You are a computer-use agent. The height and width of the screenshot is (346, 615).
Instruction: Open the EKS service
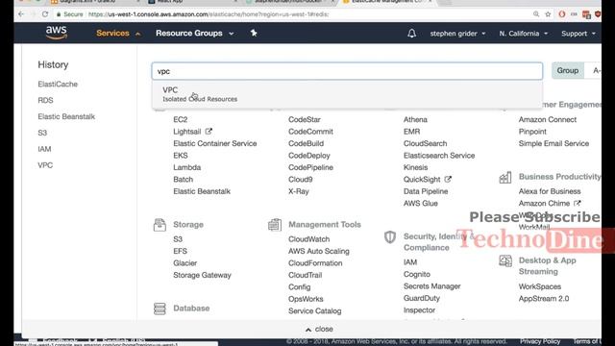pyautogui.click(x=181, y=156)
